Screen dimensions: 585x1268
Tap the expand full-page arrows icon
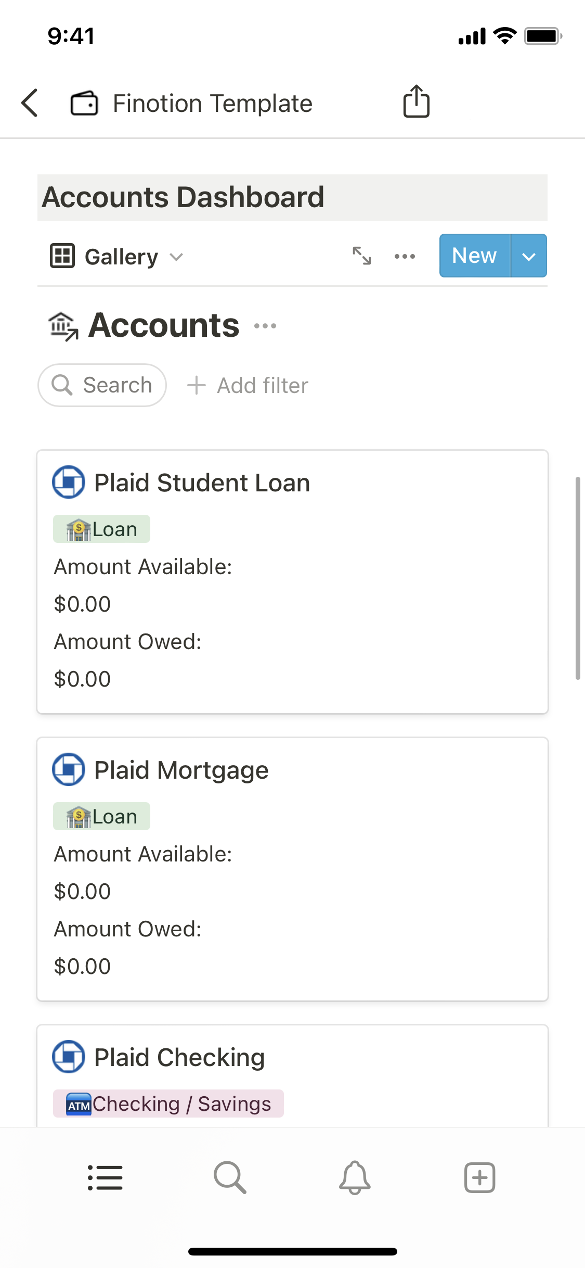[361, 256]
